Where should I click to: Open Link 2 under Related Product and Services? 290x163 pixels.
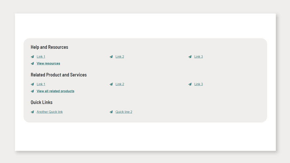point(120,84)
